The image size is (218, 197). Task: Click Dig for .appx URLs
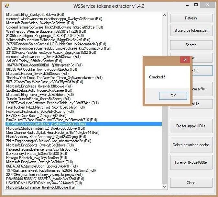(191, 126)
